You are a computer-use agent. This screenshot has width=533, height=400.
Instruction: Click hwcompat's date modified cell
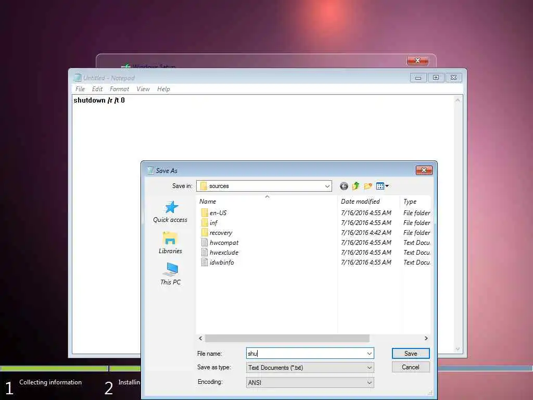click(x=366, y=243)
